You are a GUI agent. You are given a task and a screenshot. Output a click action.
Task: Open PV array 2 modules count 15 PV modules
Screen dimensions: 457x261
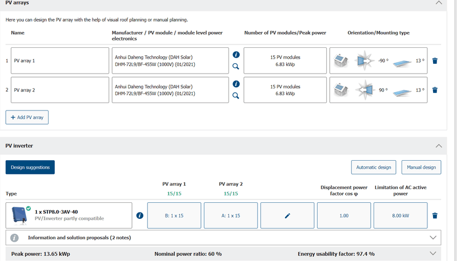(x=285, y=90)
